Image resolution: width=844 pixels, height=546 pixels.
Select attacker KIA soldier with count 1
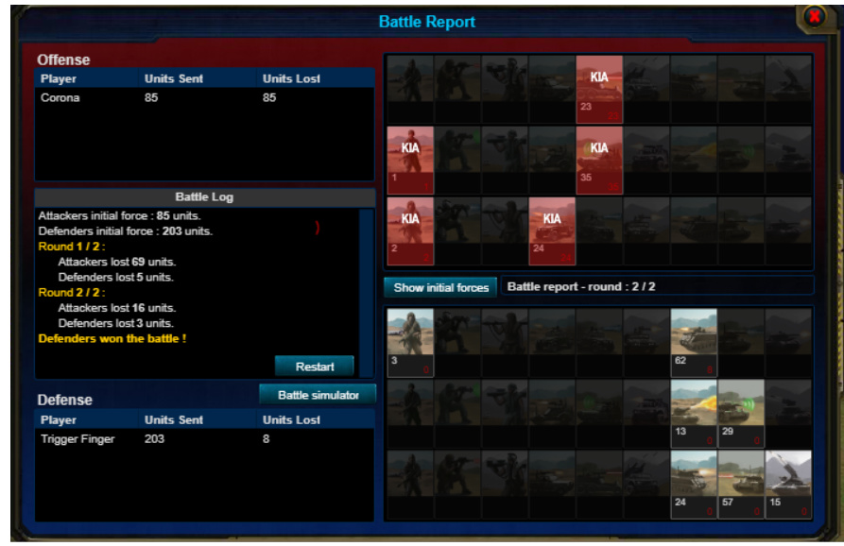[410, 160]
